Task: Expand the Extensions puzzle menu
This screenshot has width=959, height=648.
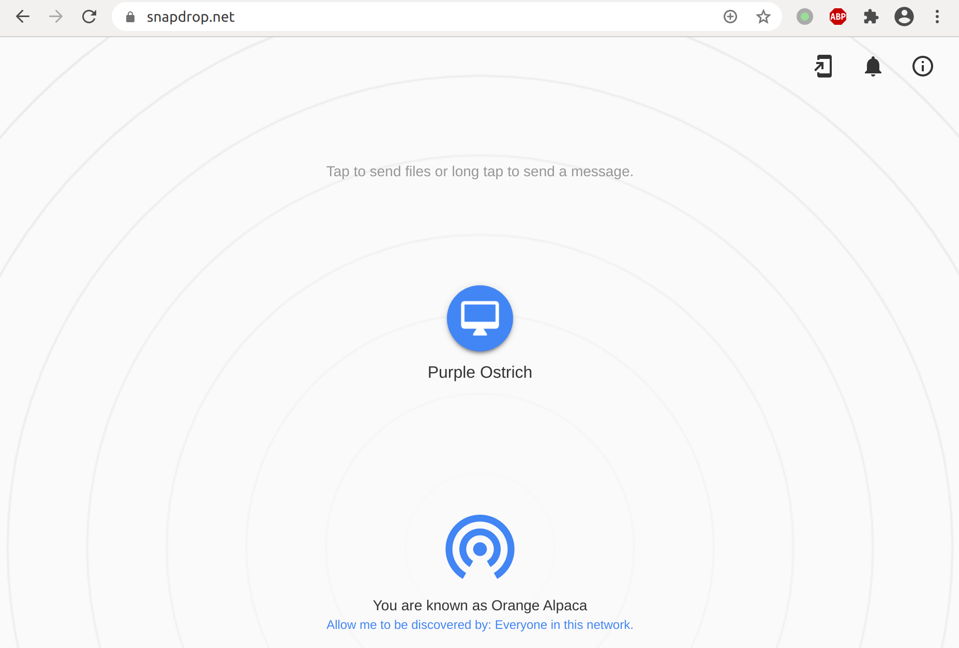Action: [871, 17]
